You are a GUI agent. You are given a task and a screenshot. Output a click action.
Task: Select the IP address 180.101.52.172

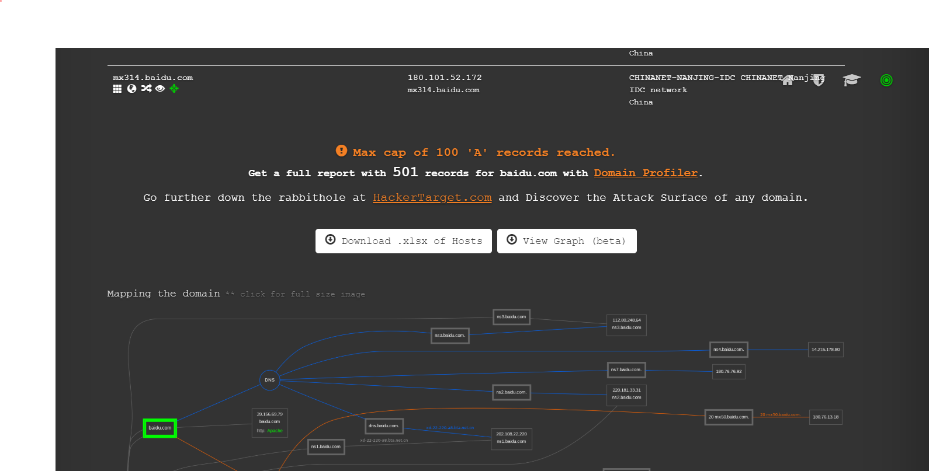tap(445, 78)
